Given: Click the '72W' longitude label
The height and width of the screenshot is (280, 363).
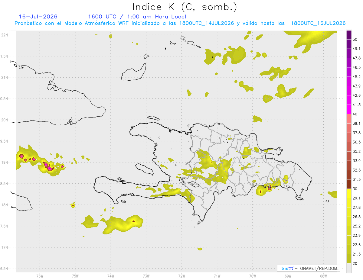Looking at the screenshot, I should pos(181,276).
